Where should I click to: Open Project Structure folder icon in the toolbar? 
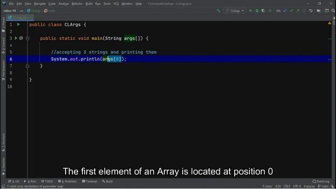(x=319, y=10)
